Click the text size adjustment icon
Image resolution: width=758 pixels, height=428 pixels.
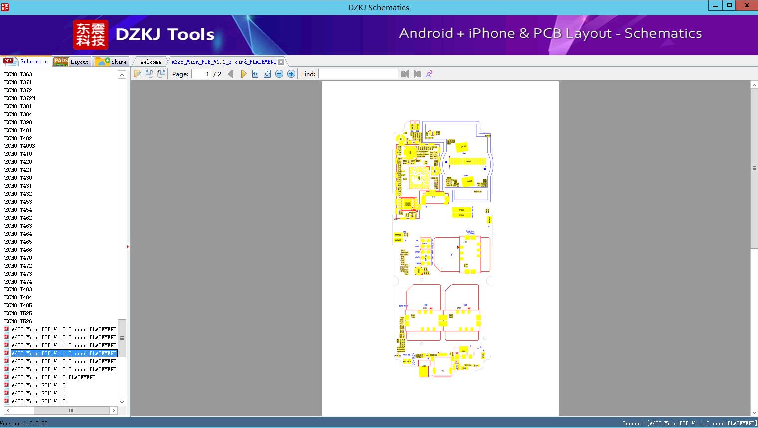429,73
